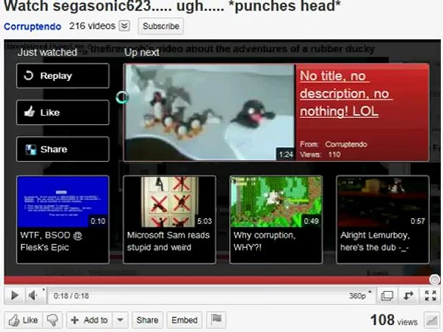Screen dimensions: 443x332
Task: Click the thumbs-down dislike icon
Action: click(x=52, y=320)
